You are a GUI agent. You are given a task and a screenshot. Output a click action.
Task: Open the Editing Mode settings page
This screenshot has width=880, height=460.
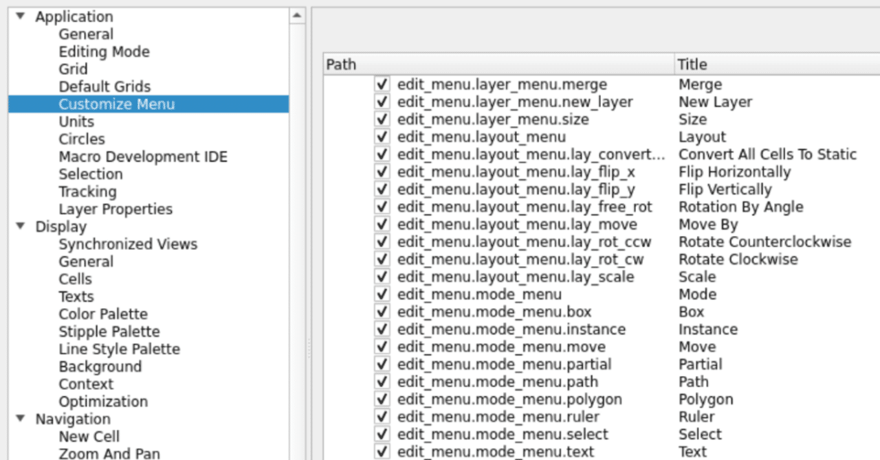coord(104,51)
